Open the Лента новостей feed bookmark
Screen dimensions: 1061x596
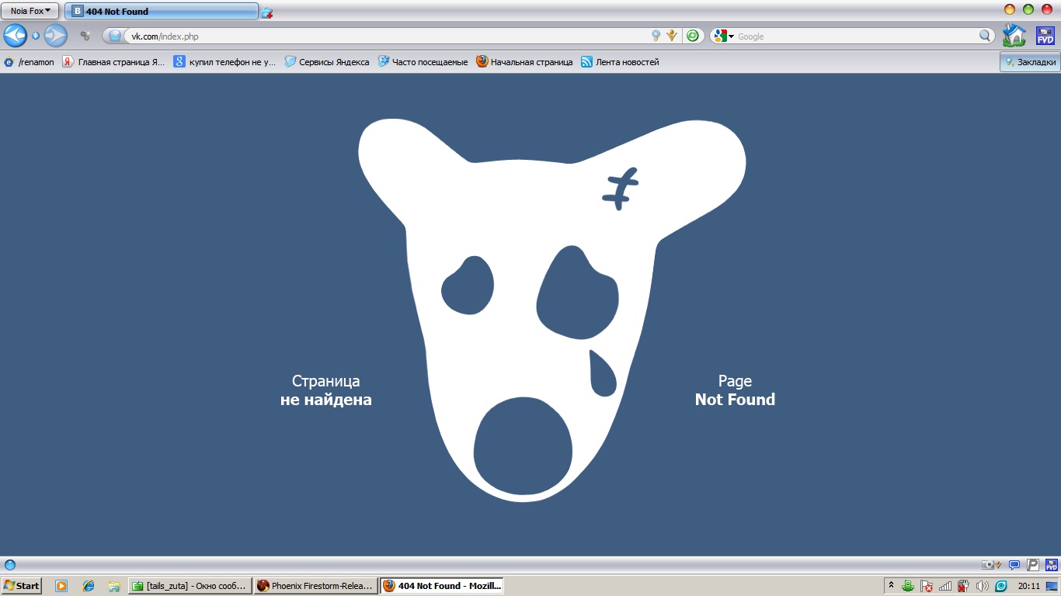(620, 62)
